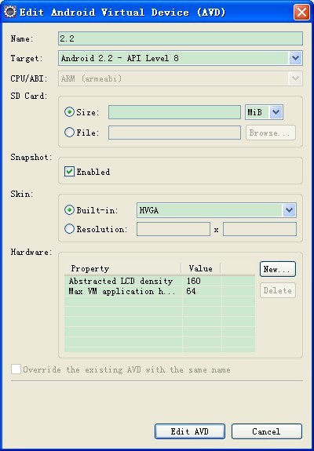This screenshot has width=314, height=451.
Task: Click the New hardware property button
Action: (278, 269)
